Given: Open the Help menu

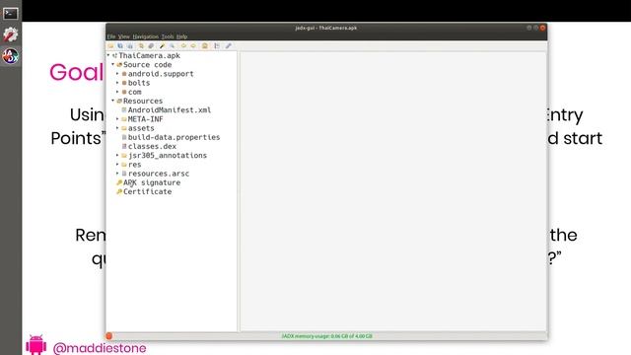Looking at the screenshot, I should coord(181,36).
